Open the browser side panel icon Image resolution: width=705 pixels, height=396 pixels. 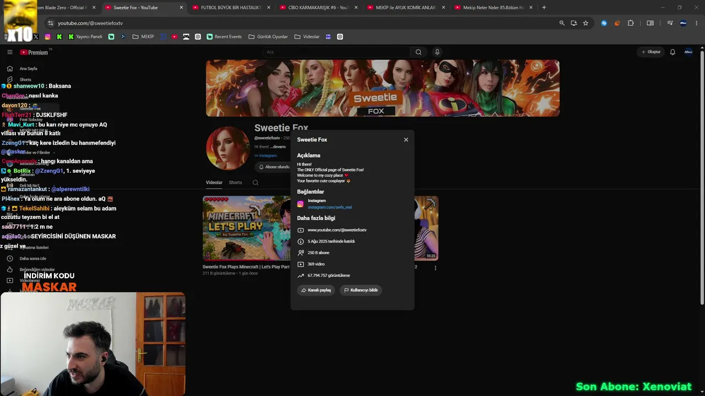(x=650, y=23)
